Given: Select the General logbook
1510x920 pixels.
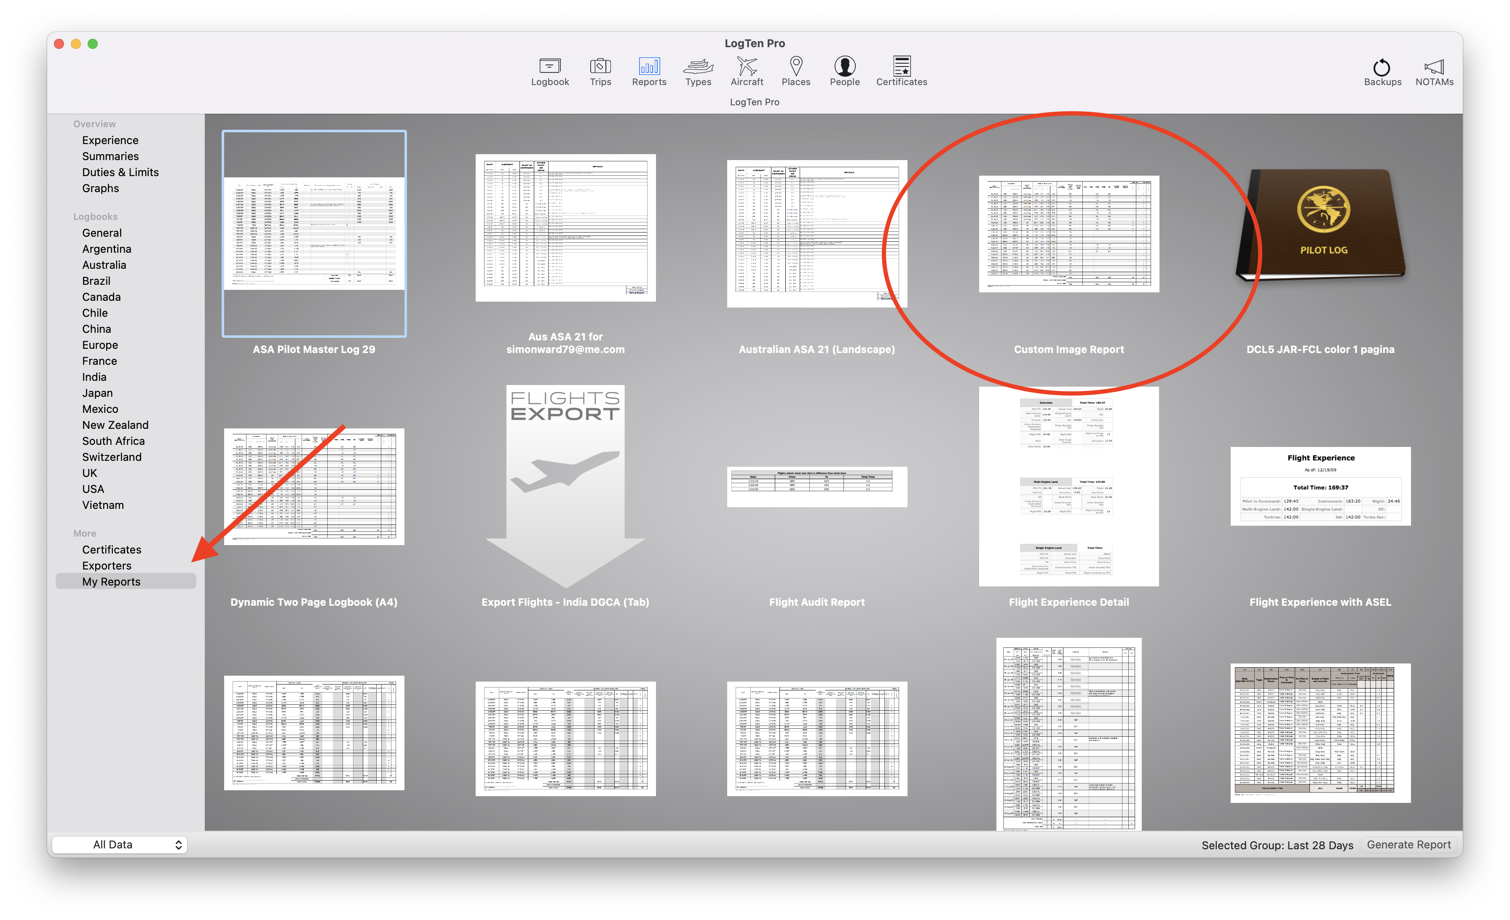Looking at the screenshot, I should click(102, 233).
